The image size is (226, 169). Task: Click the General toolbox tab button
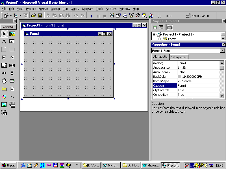coord(8,27)
